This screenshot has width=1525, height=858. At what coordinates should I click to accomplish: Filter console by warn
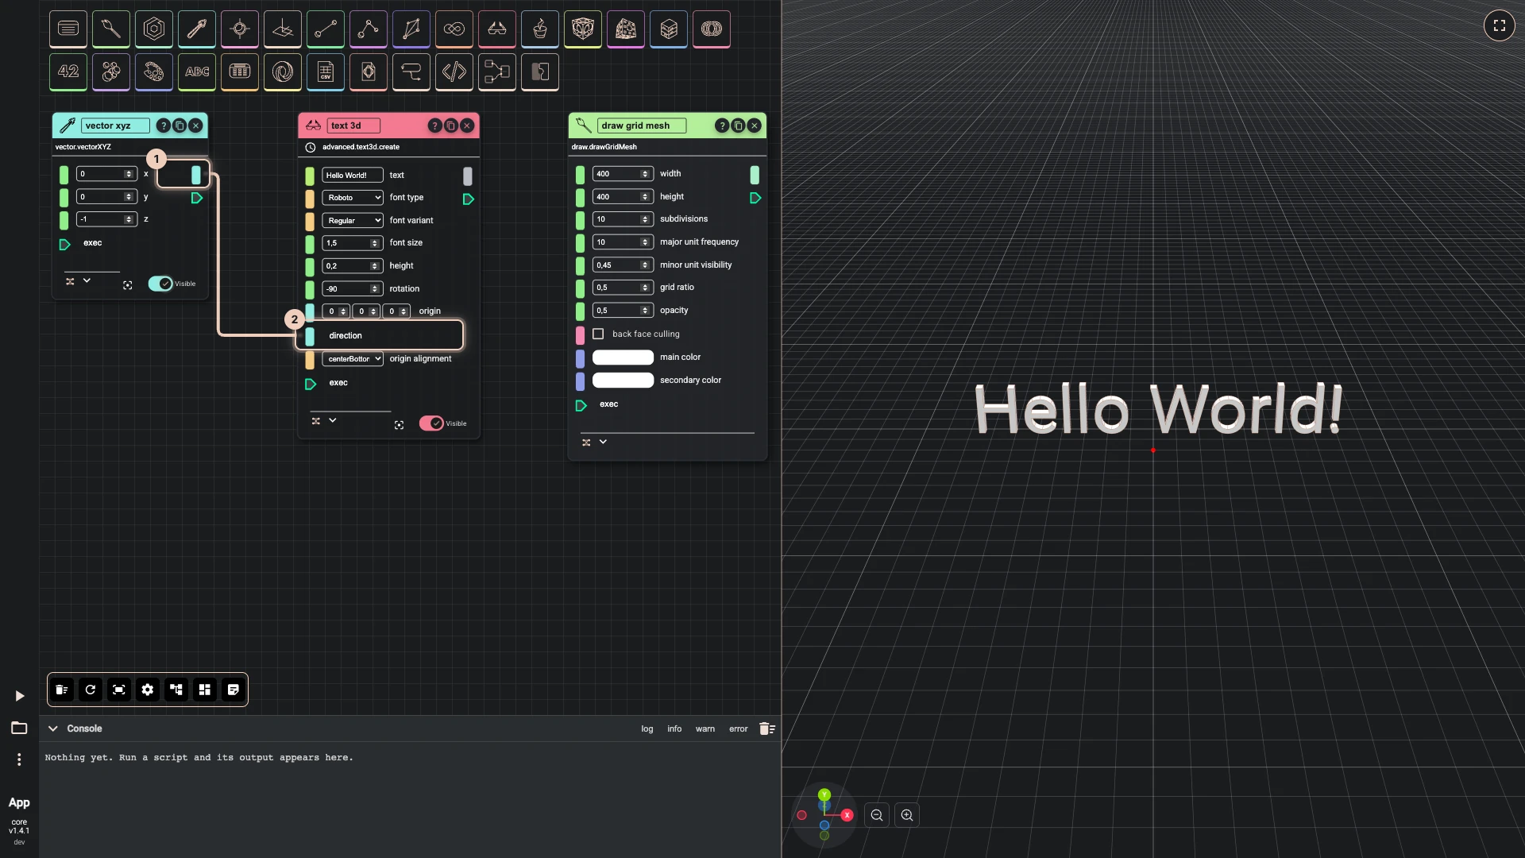pyautogui.click(x=705, y=729)
